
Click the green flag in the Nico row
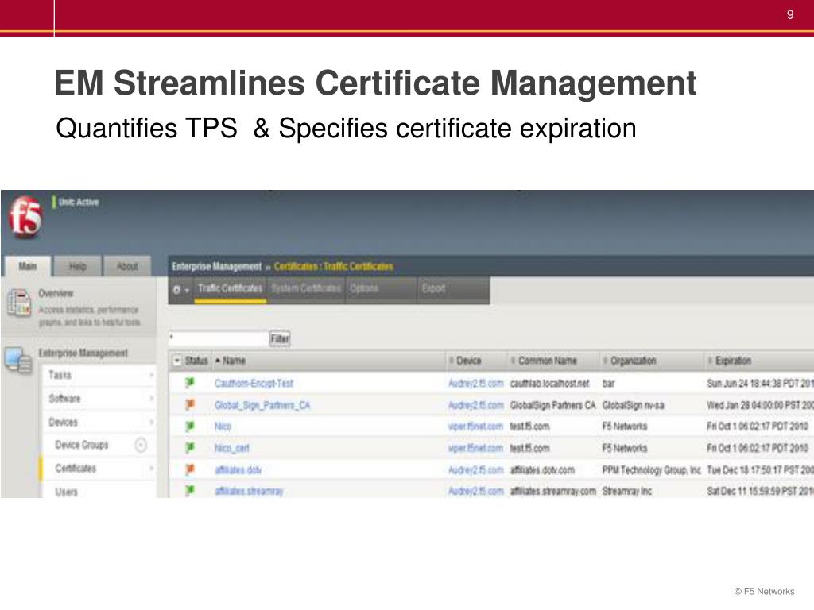tap(190, 427)
